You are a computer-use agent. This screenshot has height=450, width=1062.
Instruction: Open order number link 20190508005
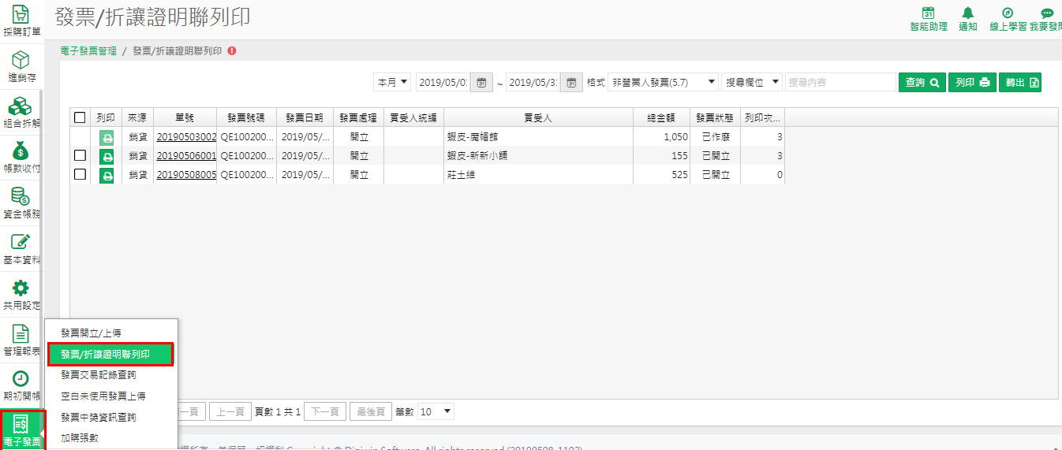click(186, 175)
